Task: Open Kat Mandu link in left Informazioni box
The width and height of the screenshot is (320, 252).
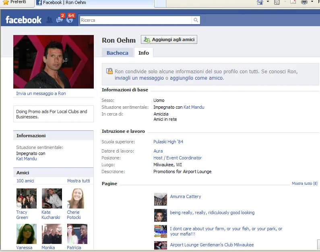Action: [x=27, y=159]
